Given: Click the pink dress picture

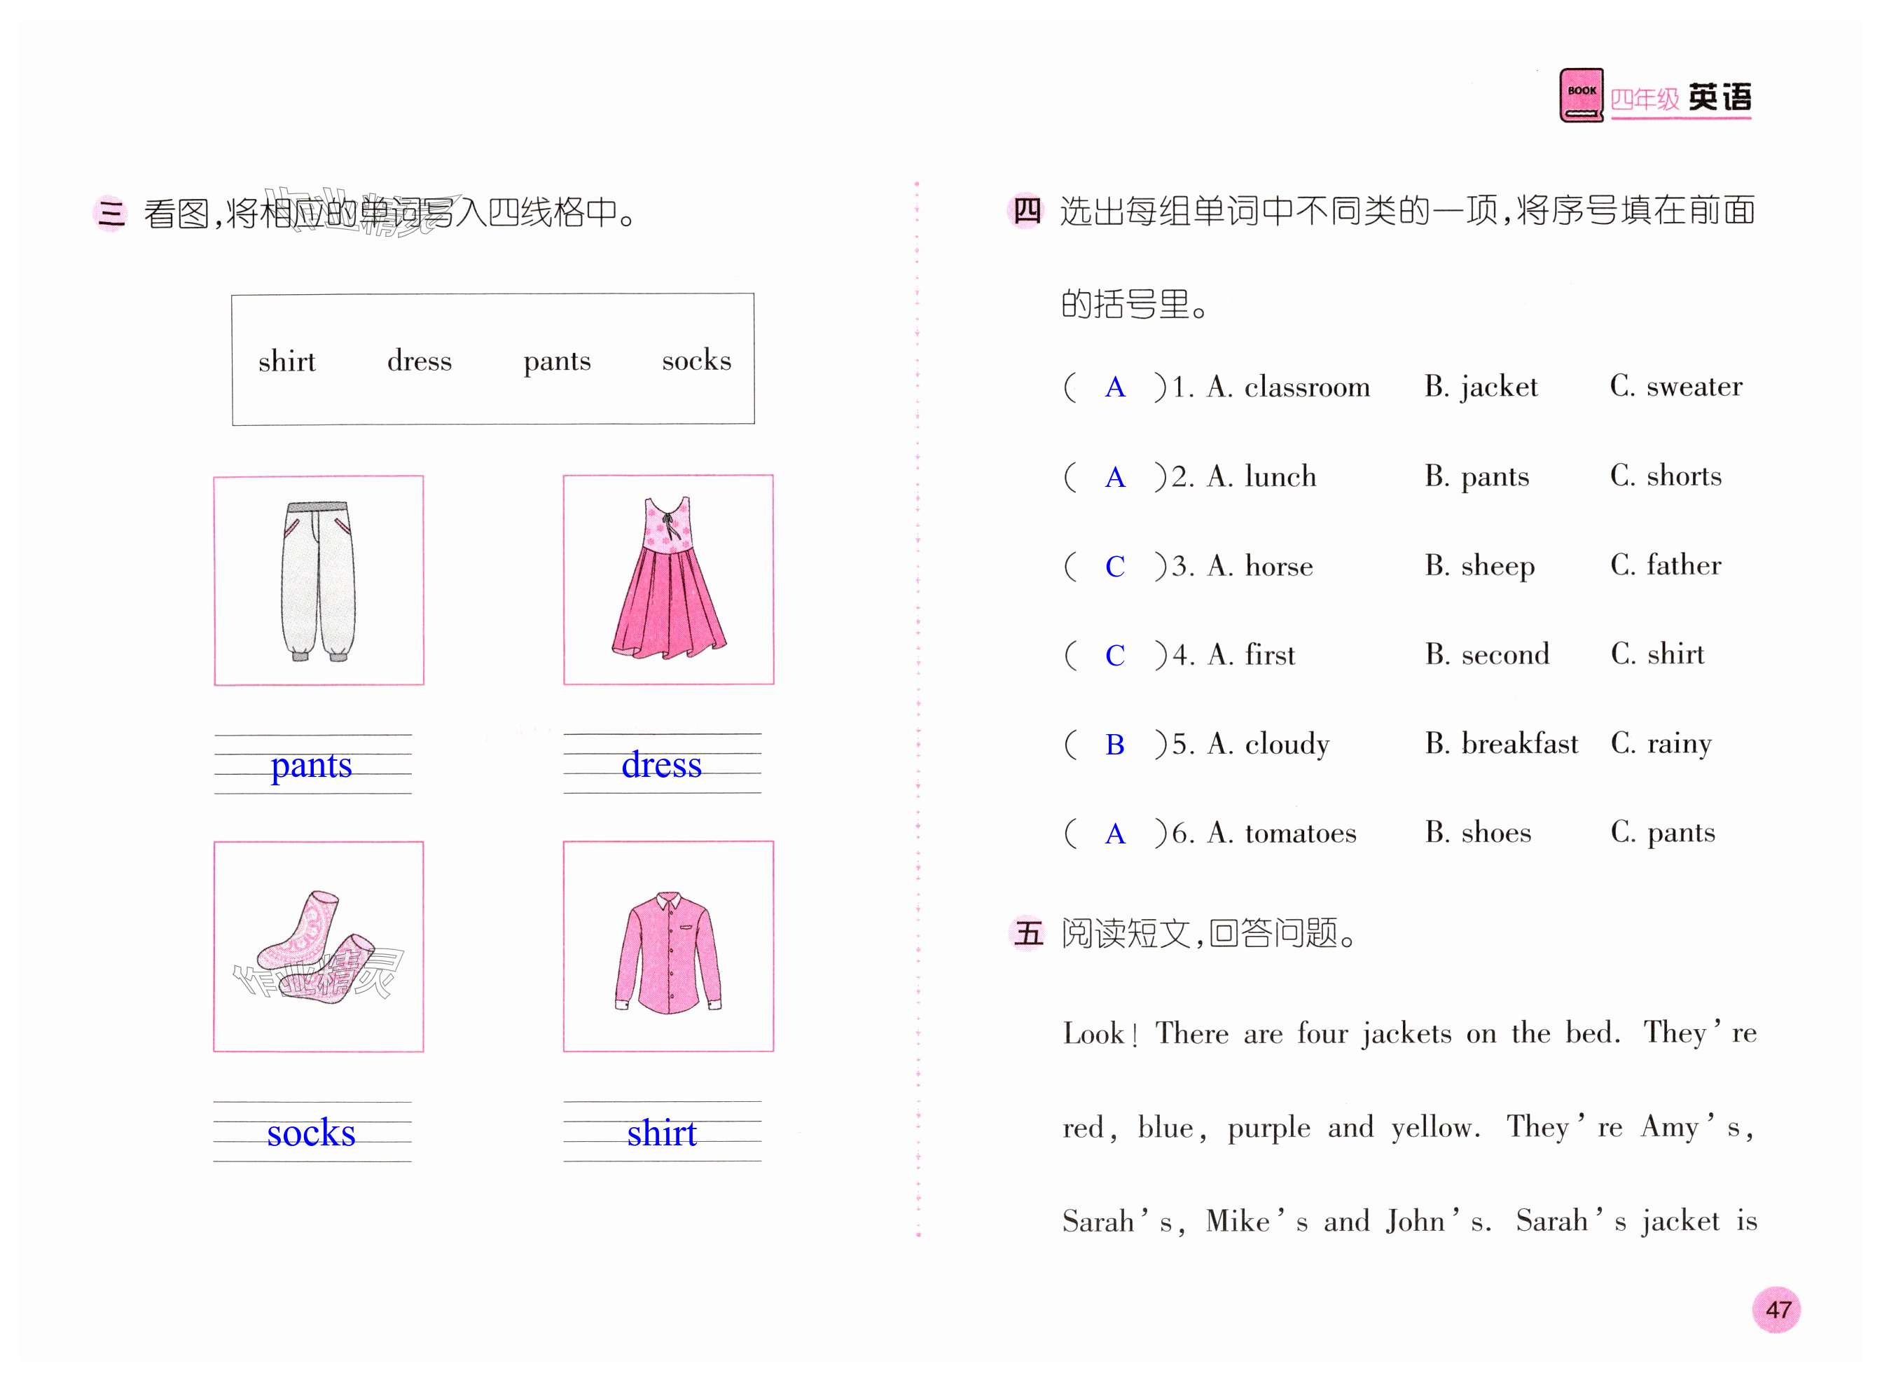Looking at the screenshot, I should tap(667, 579).
